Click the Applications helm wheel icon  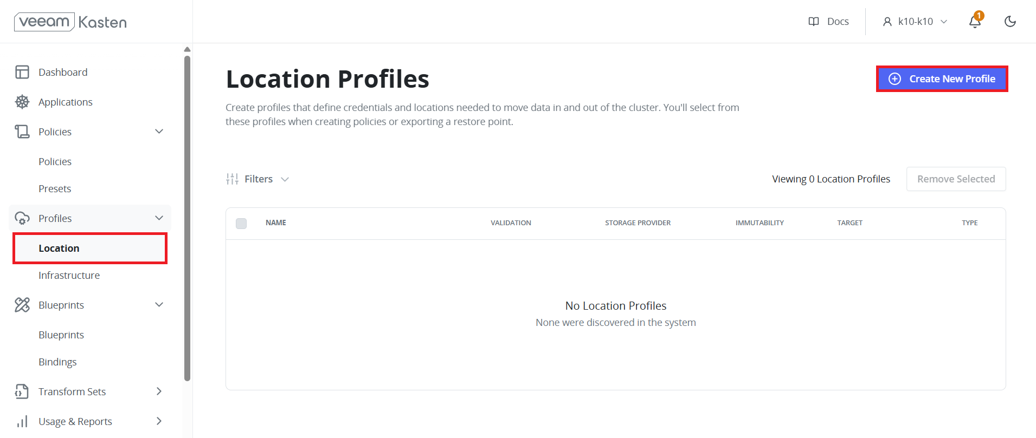pos(22,102)
